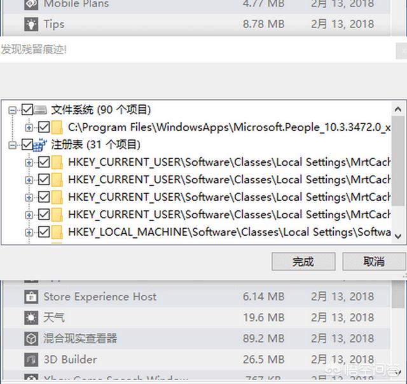407x384 pixels.
Task: Select the 文件系统 (90 个项目) label
Action: 101,110
